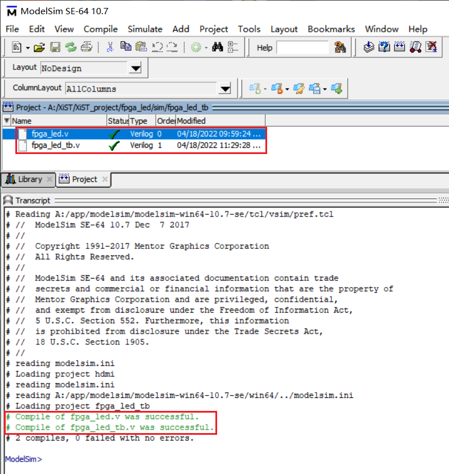
Task: Click the Print icon in toolbar
Action: tap(86, 48)
